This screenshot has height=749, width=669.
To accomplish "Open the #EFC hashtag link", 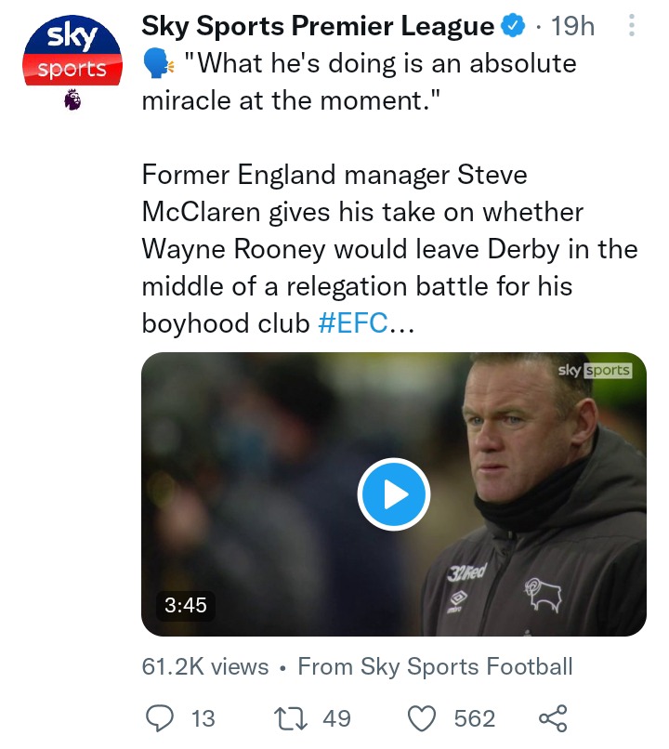I will tap(353, 323).
